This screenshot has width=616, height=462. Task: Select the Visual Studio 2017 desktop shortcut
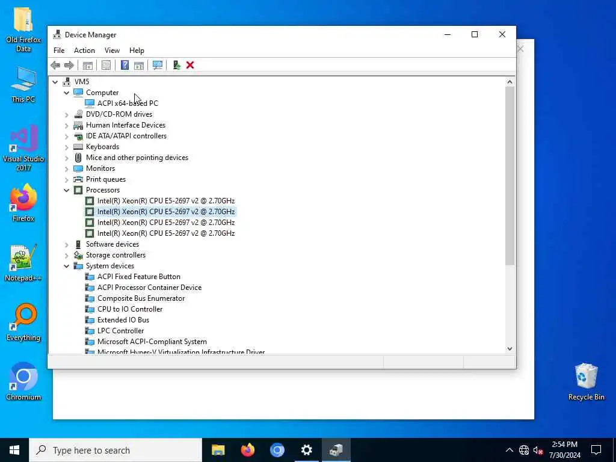23,149
